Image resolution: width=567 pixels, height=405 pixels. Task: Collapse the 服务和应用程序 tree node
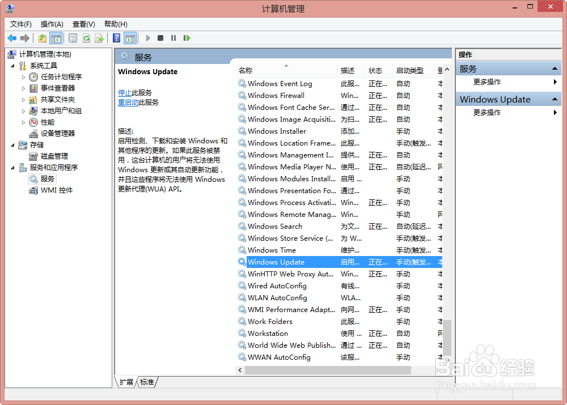pos(13,168)
